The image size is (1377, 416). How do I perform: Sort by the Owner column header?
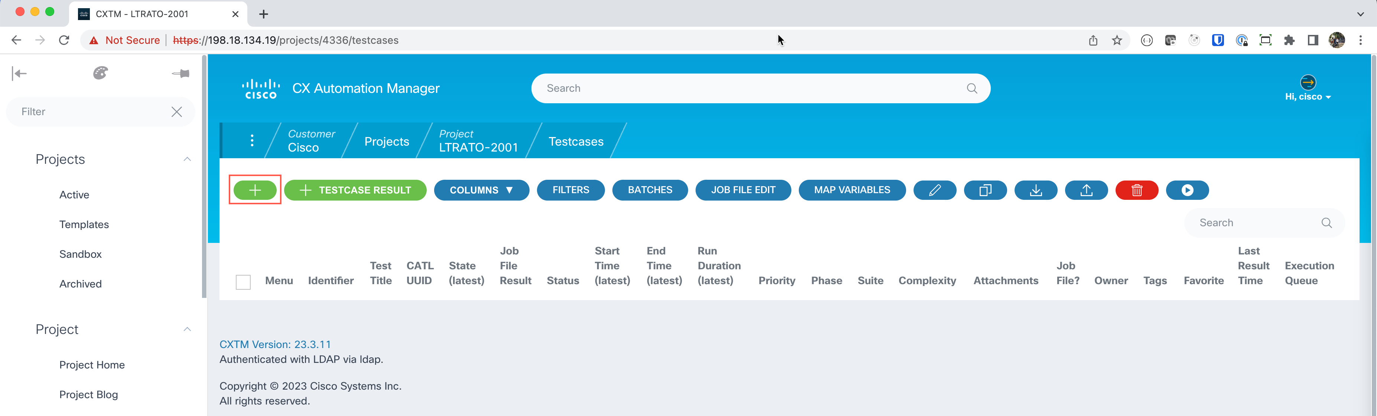pos(1111,281)
